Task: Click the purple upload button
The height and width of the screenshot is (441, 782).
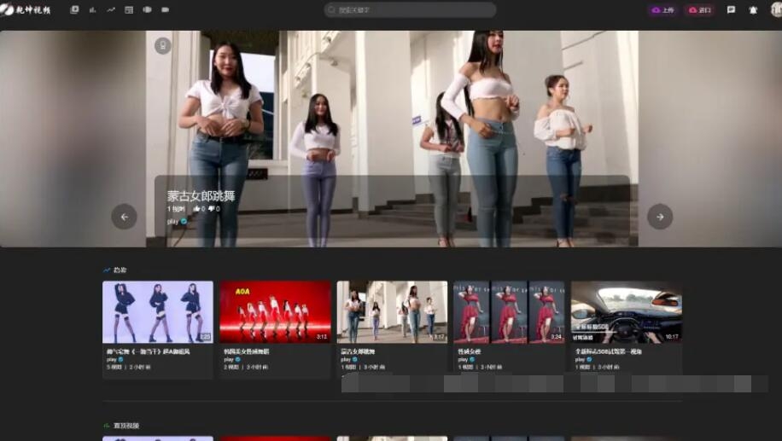Action: [x=662, y=10]
